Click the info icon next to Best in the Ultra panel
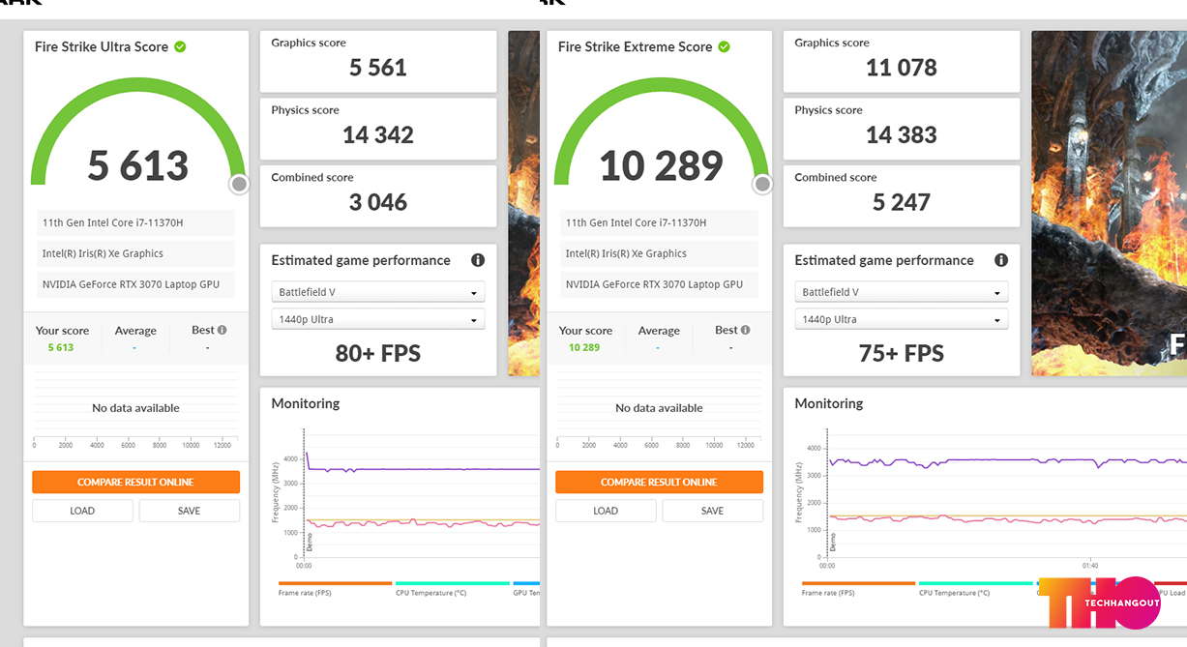The width and height of the screenshot is (1187, 647). tap(223, 330)
